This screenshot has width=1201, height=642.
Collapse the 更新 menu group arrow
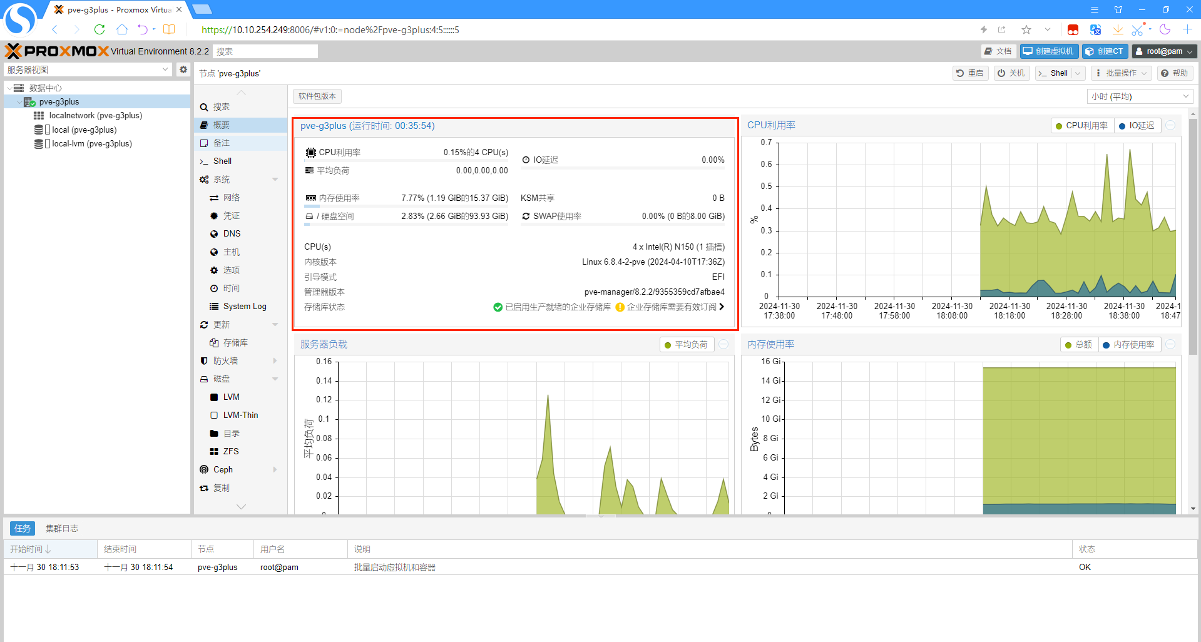coord(275,325)
